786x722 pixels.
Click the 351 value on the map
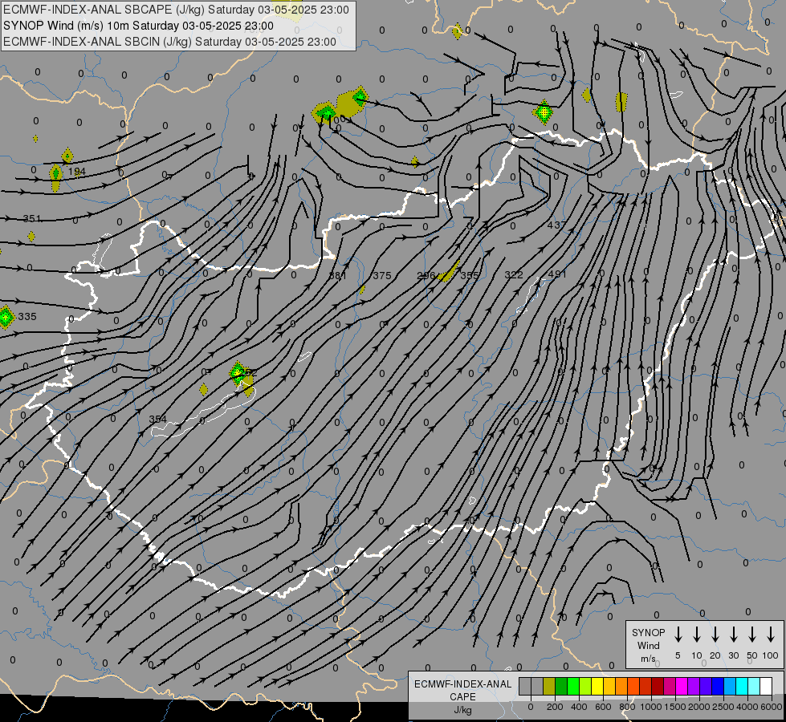[x=31, y=218]
